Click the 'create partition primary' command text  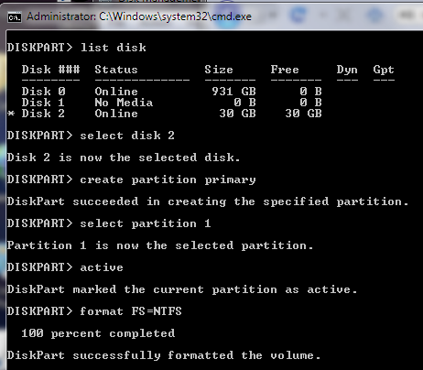(x=168, y=180)
